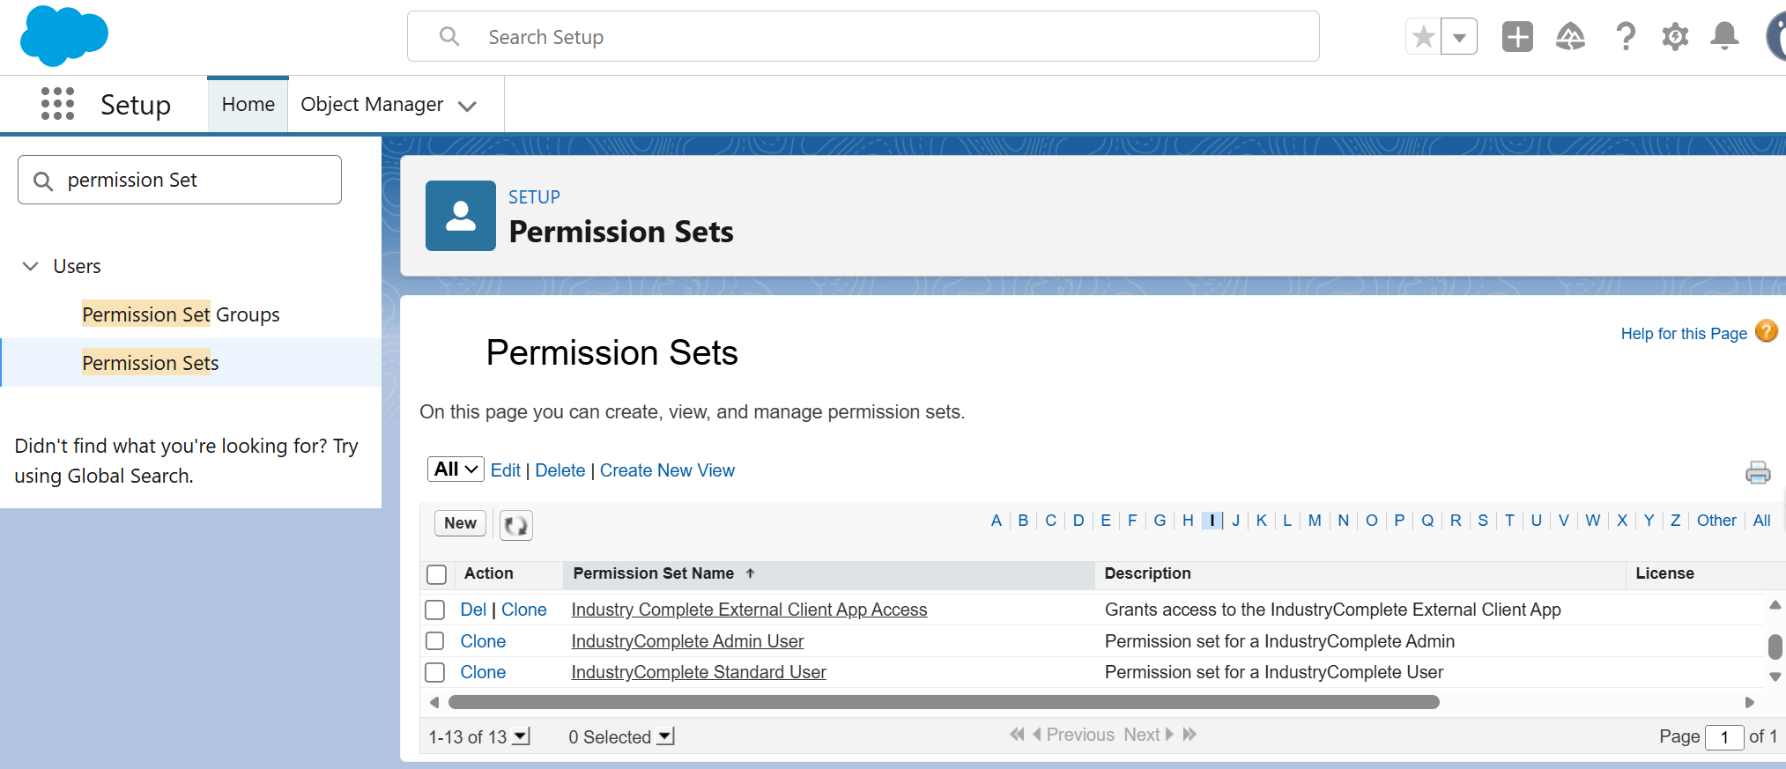1786x769 pixels.
Task: Click Create New View link
Action: pos(667,470)
